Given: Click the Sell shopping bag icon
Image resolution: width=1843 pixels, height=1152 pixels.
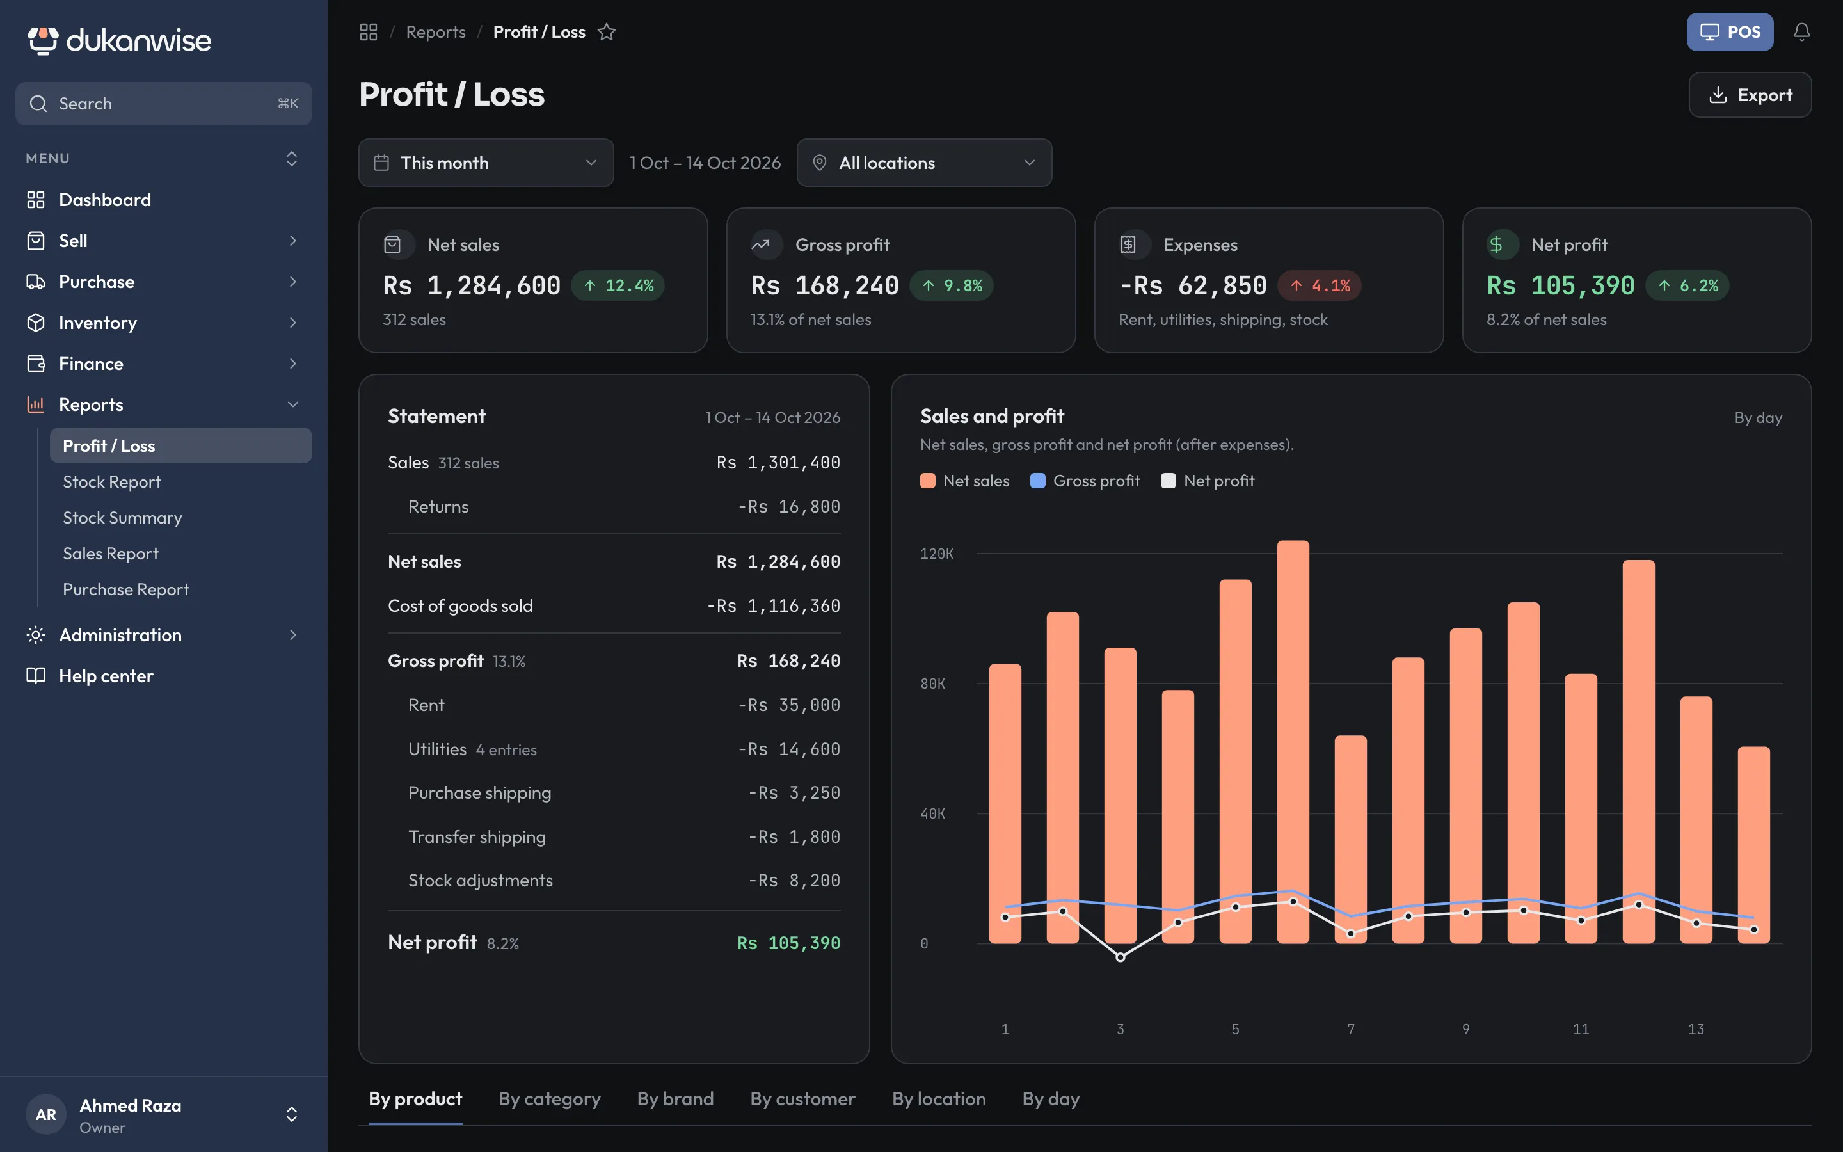Looking at the screenshot, I should click(36, 241).
